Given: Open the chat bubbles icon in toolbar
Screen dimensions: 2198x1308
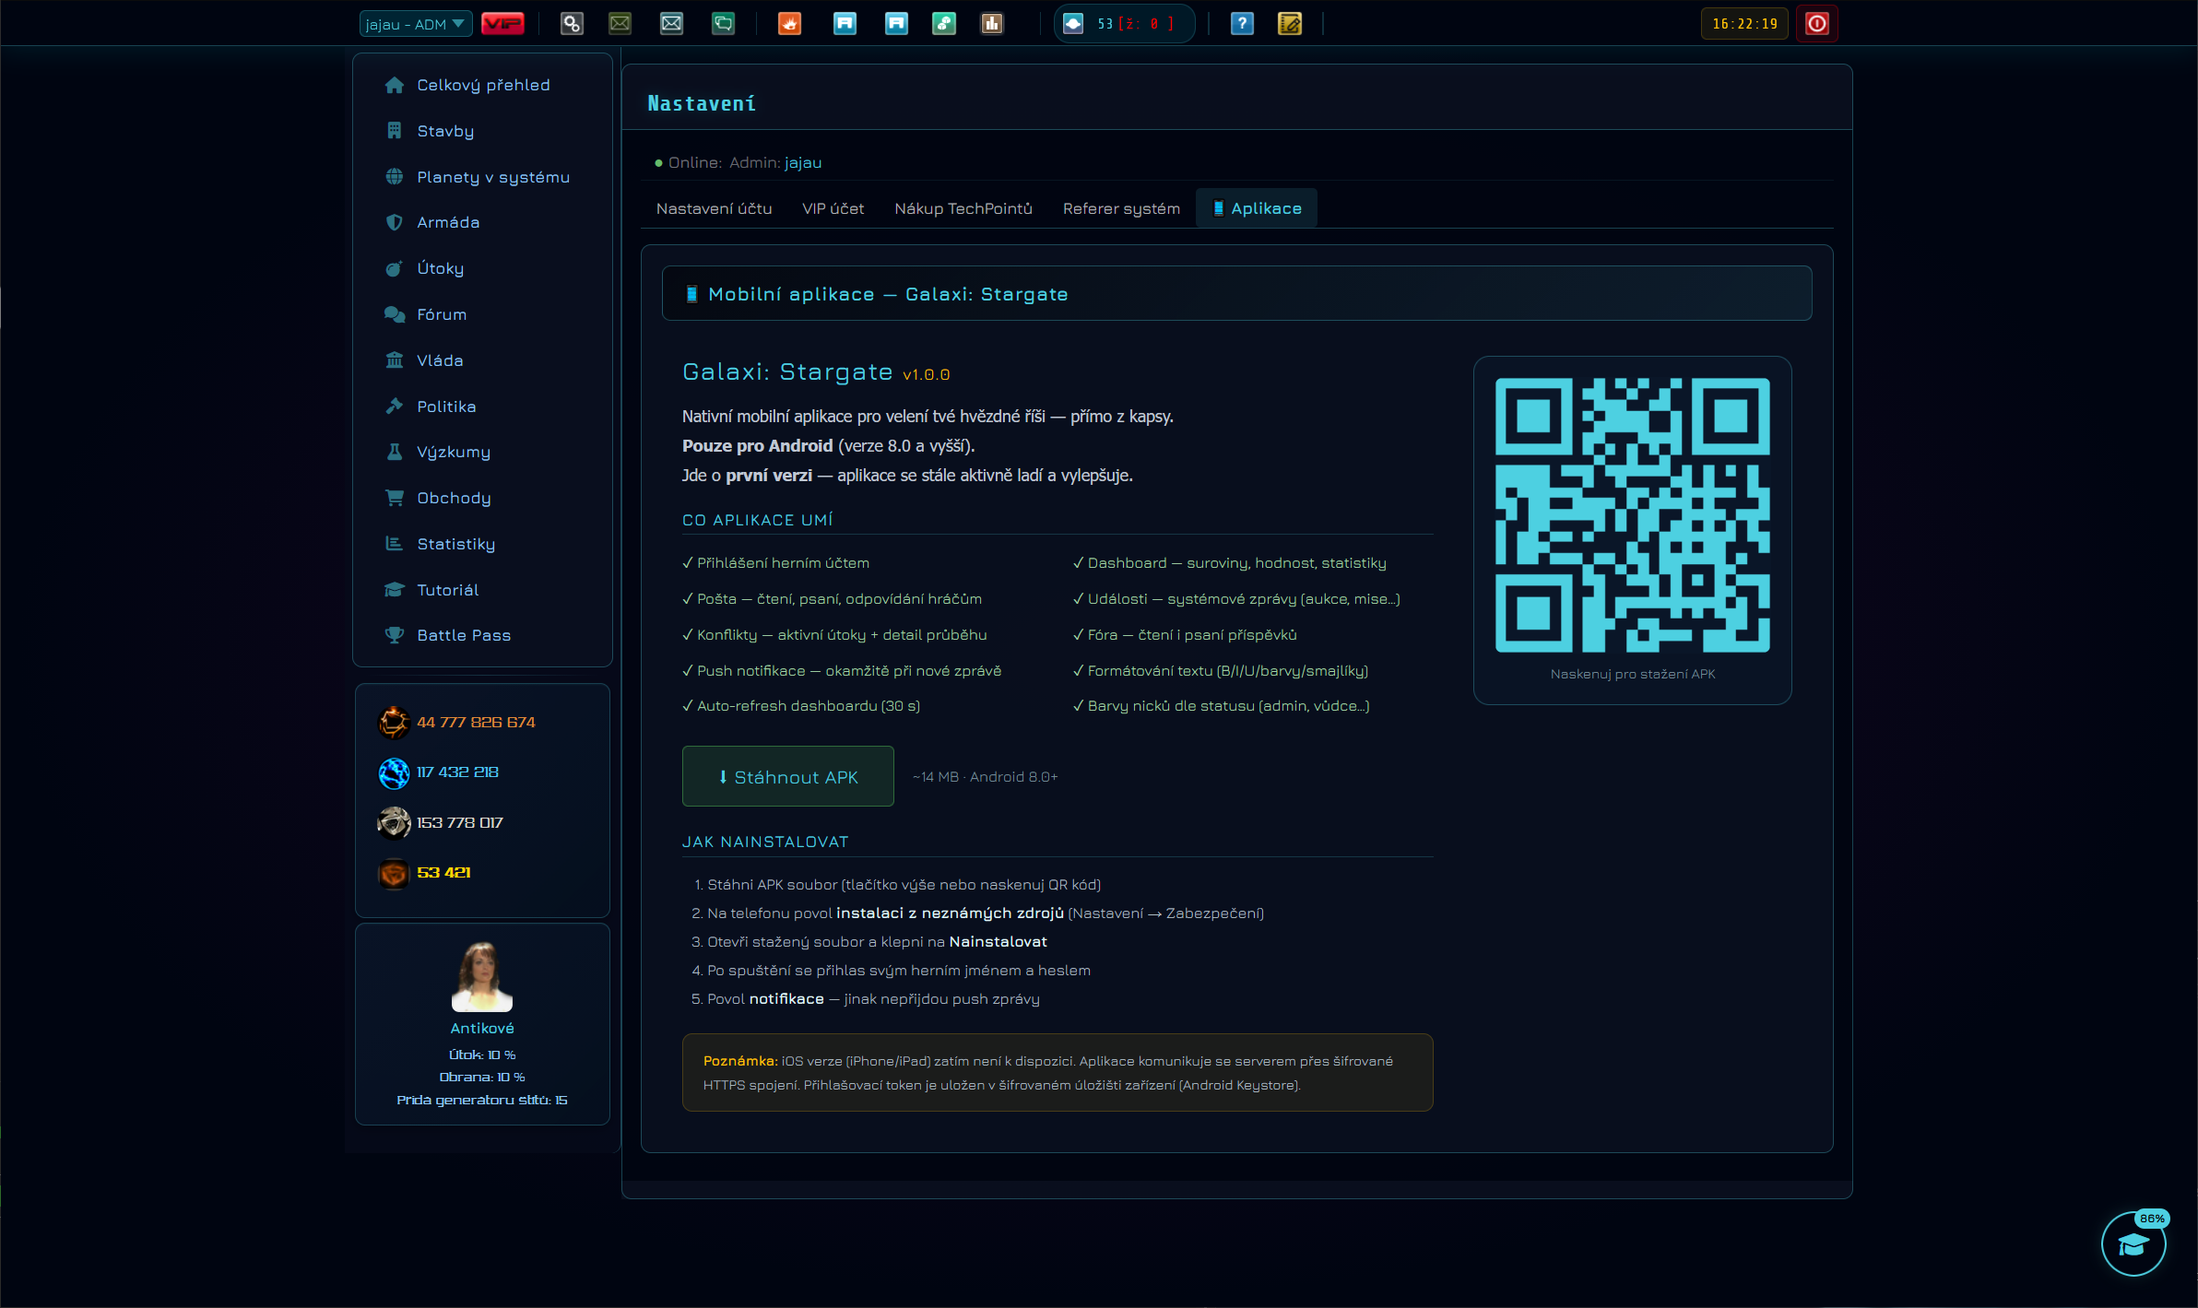Looking at the screenshot, I should tap(723, 24).
